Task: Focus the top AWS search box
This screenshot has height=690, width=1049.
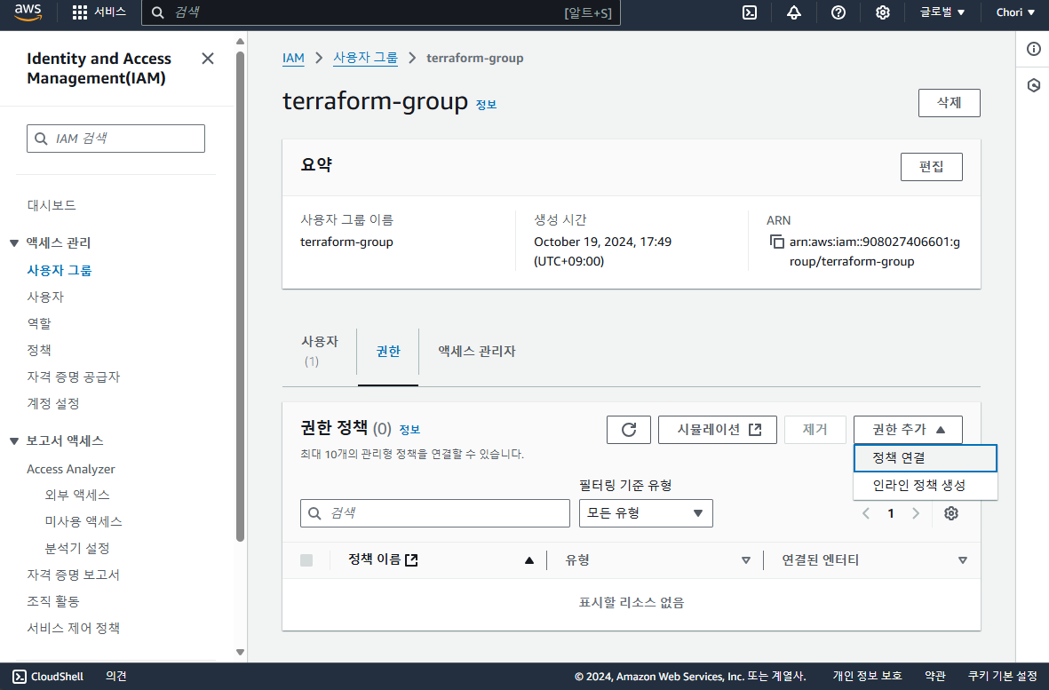Action: (x=381, y=12)
